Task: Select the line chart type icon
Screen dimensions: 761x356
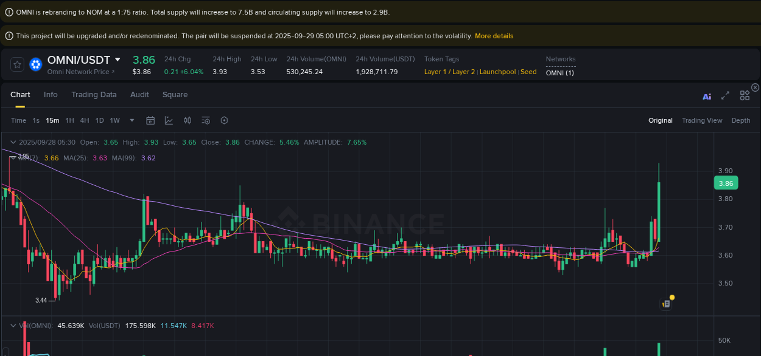Action: [x=169, y=120]
